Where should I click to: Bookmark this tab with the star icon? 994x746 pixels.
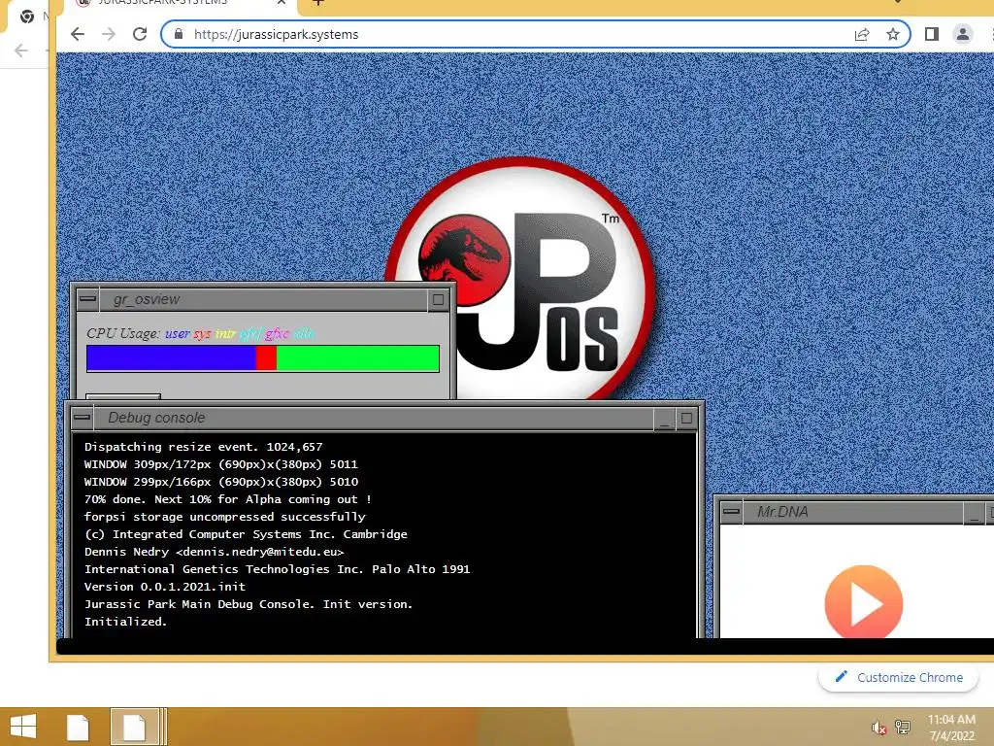click(893, 34)
